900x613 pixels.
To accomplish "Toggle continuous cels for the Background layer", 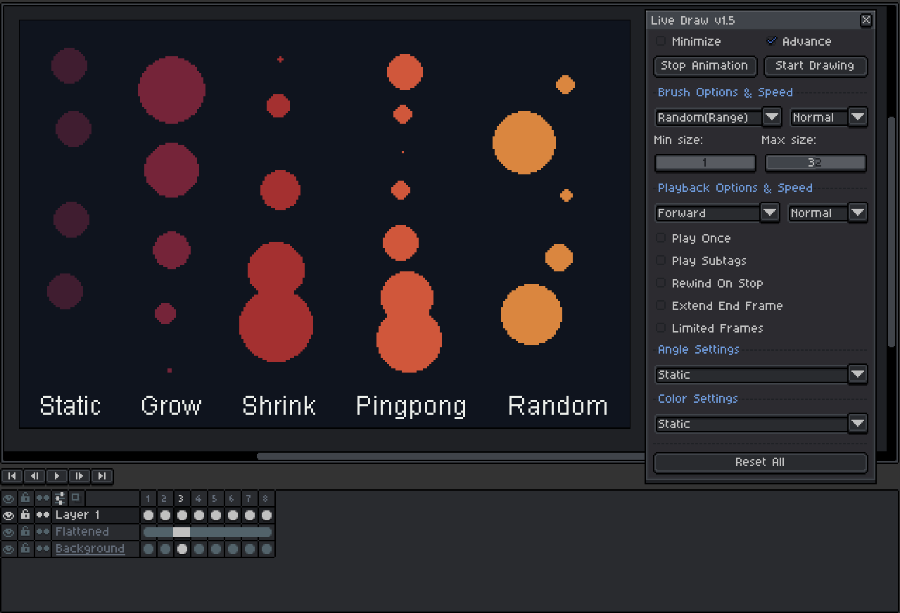I will tap(43, 549).
